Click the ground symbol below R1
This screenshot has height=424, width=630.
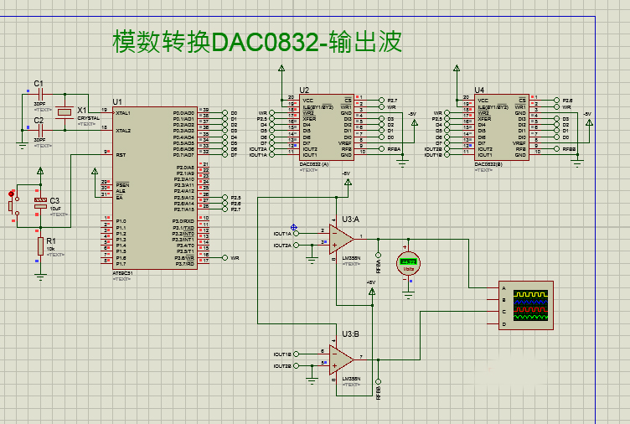coord(40,277)
